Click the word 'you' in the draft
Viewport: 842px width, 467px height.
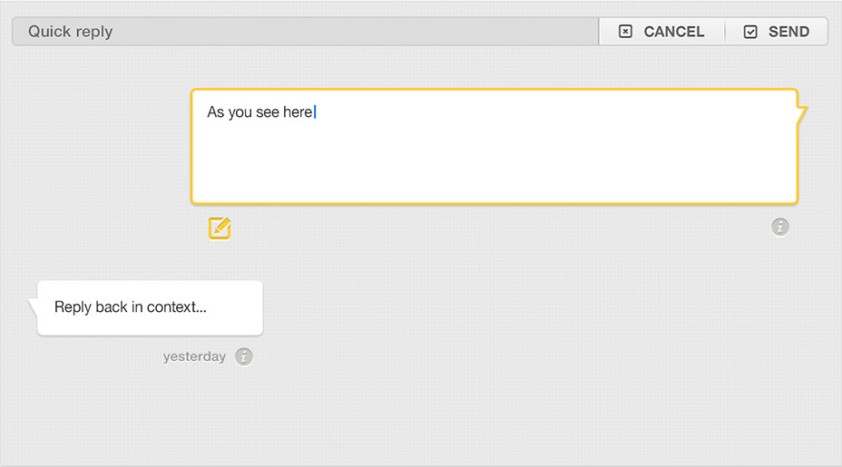[240, 112]
